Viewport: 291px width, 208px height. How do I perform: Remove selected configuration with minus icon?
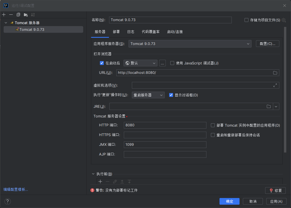11,15
